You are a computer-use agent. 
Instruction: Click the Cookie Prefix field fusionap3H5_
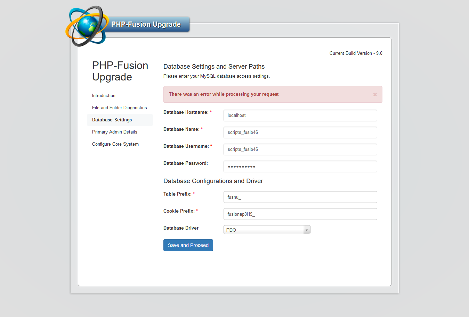pos(300,214)
